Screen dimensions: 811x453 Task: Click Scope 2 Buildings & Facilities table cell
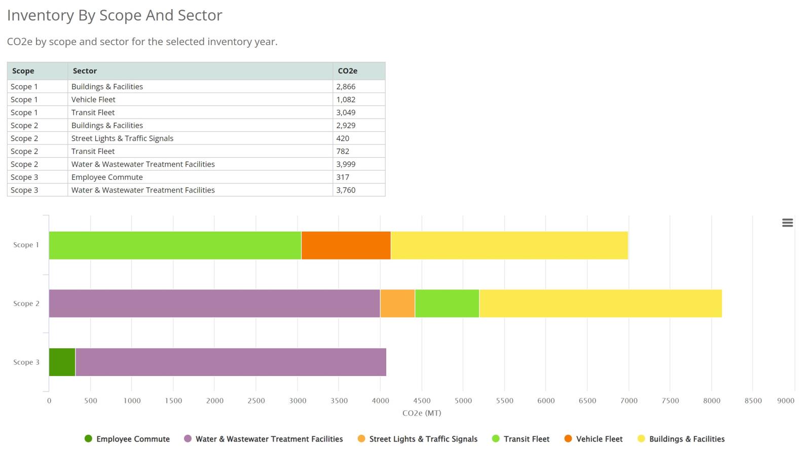tap(200, 125)
